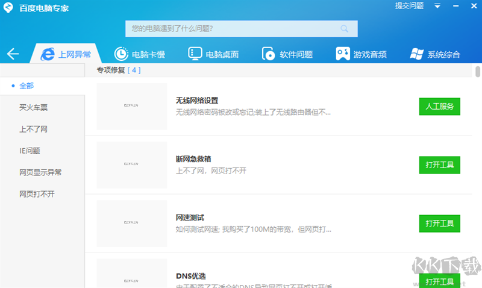Image resolution: width=482 pixels, height=288 pixels.
Task: Click the 网速测试 thumbnail image
Action: [x=131, y=224]
